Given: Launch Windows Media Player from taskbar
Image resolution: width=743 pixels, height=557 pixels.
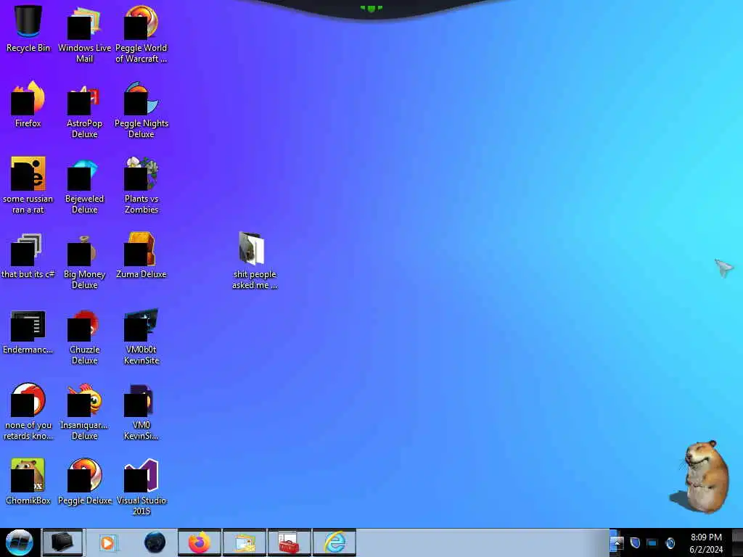Looking at the screenshot, I should click(x=107, y=542).
